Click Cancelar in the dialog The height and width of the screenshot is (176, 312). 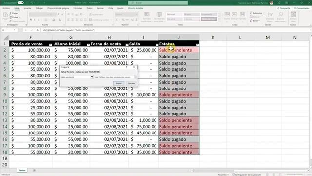(x=131, y=83)
